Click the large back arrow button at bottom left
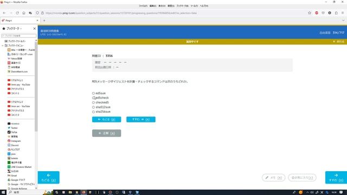347x195 pixels. click(x=48, y=177)
